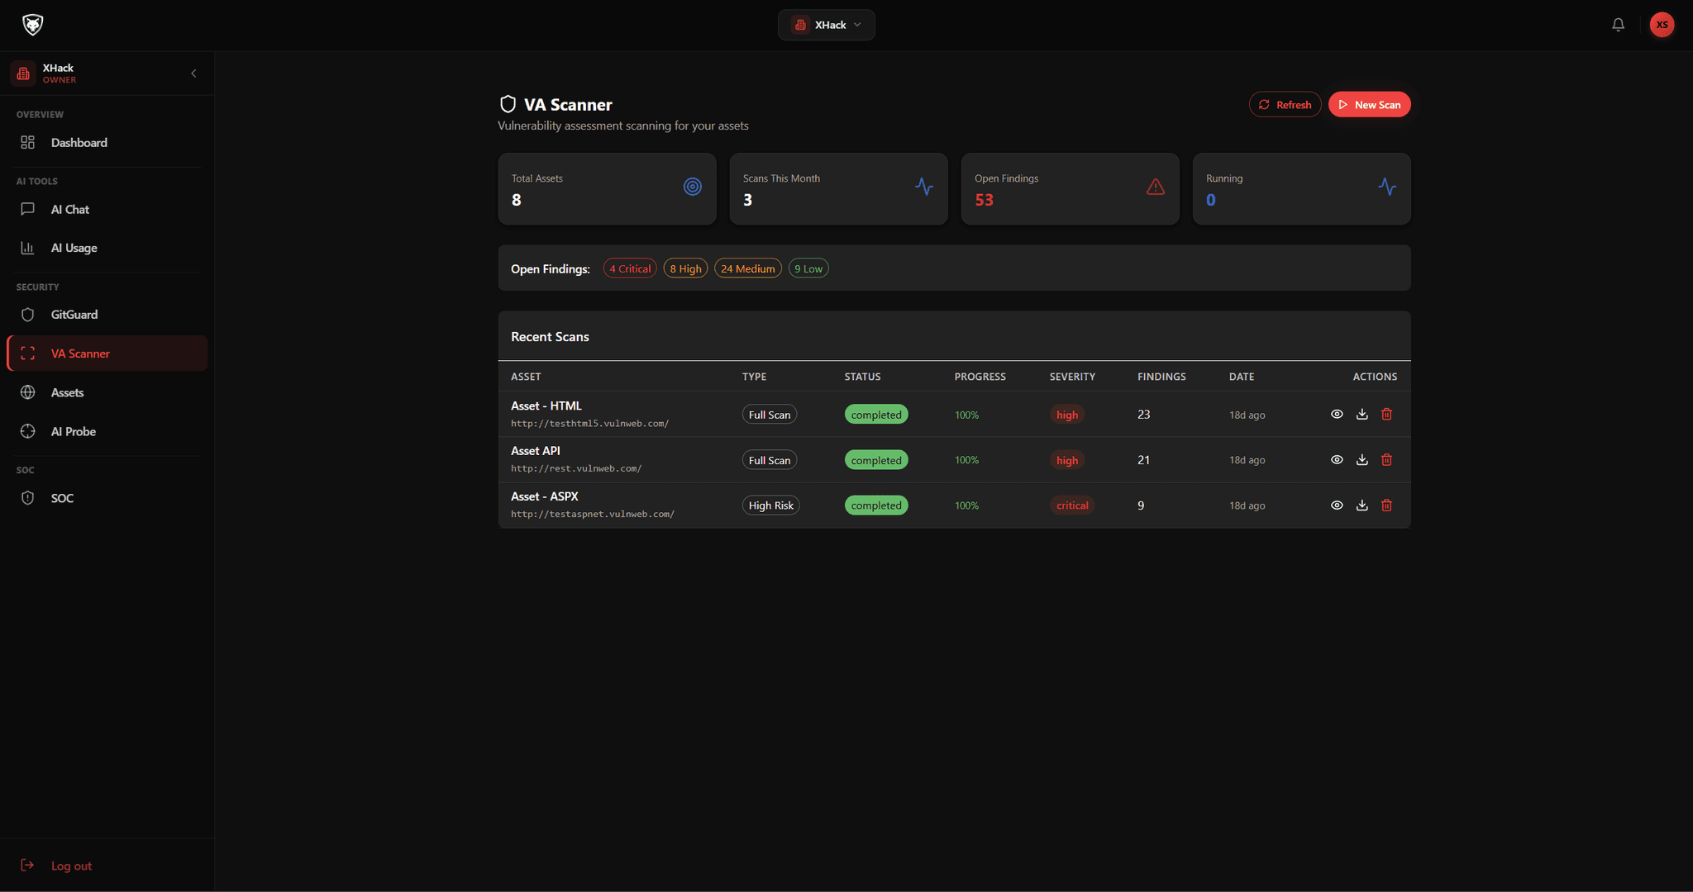Start a New Scan

(x=1369, y=104)
